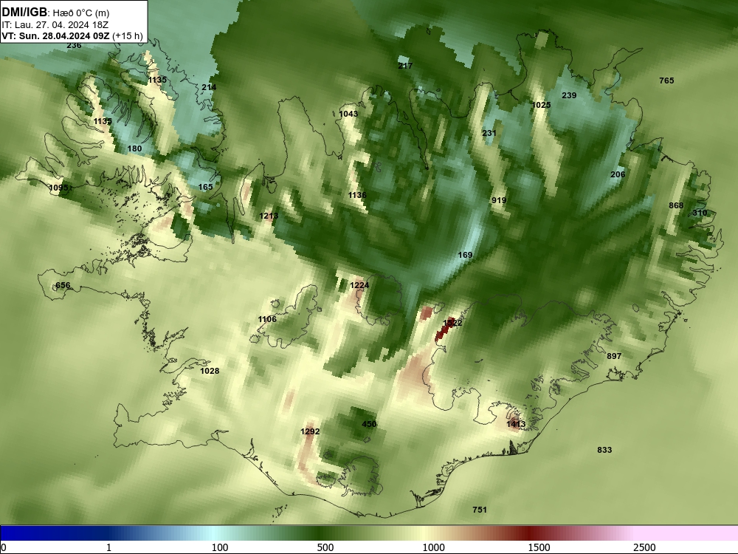Select the 1292 height label

pyautogui.click(x=310, y=431)
